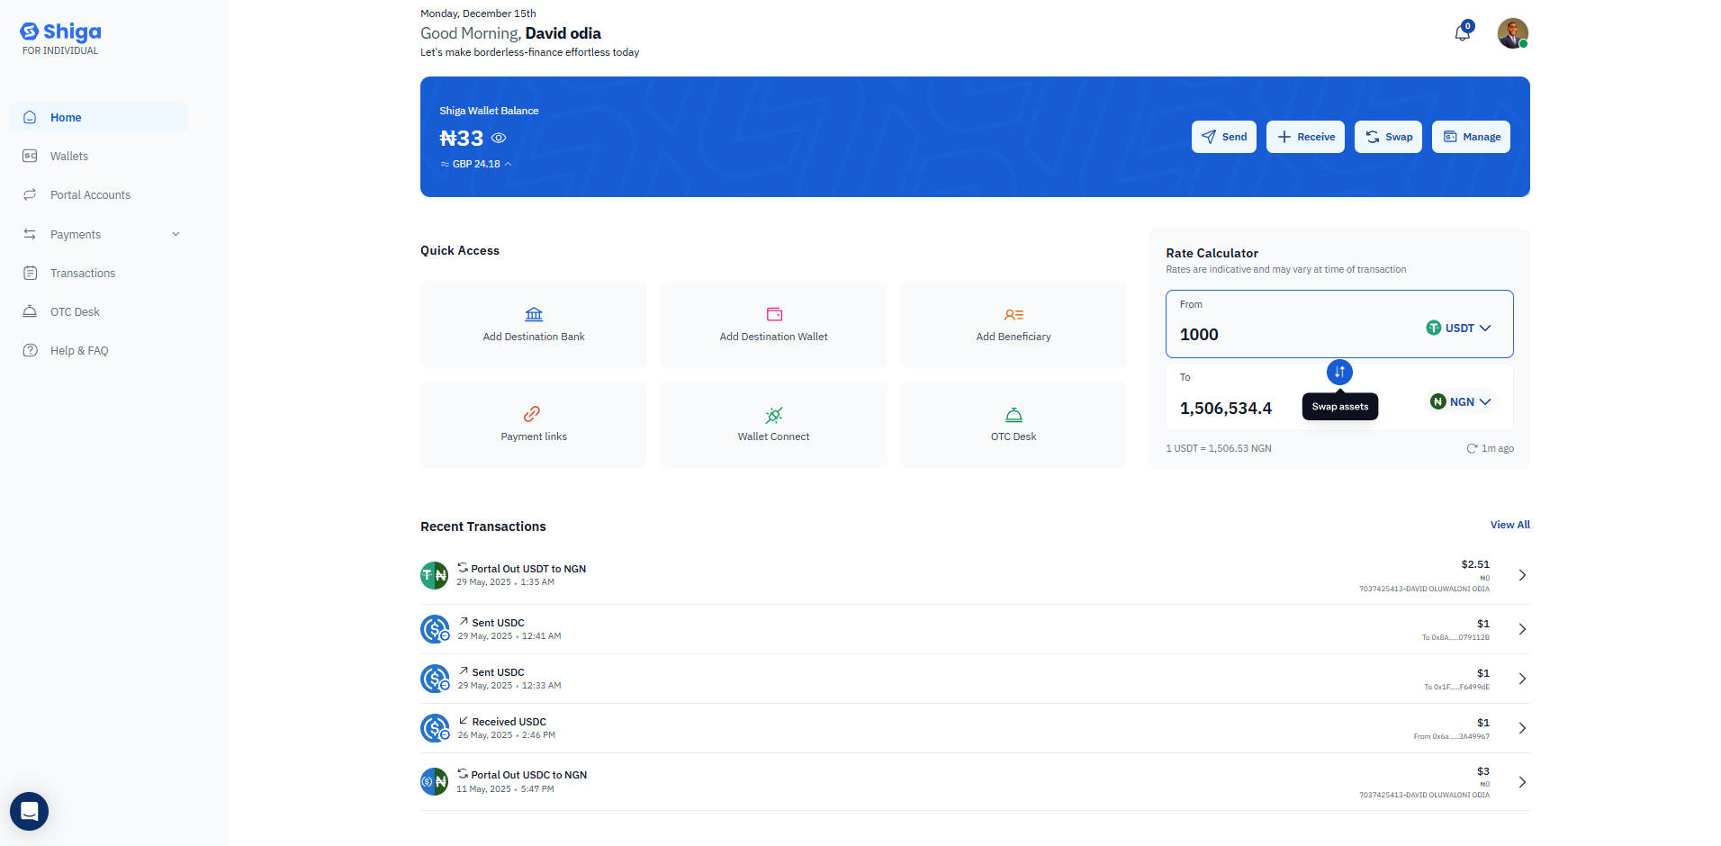This screenshot has height=846, width=1721.
Task: Click the Swap button
Action: pyautogui.click(x=1388, y=137)
